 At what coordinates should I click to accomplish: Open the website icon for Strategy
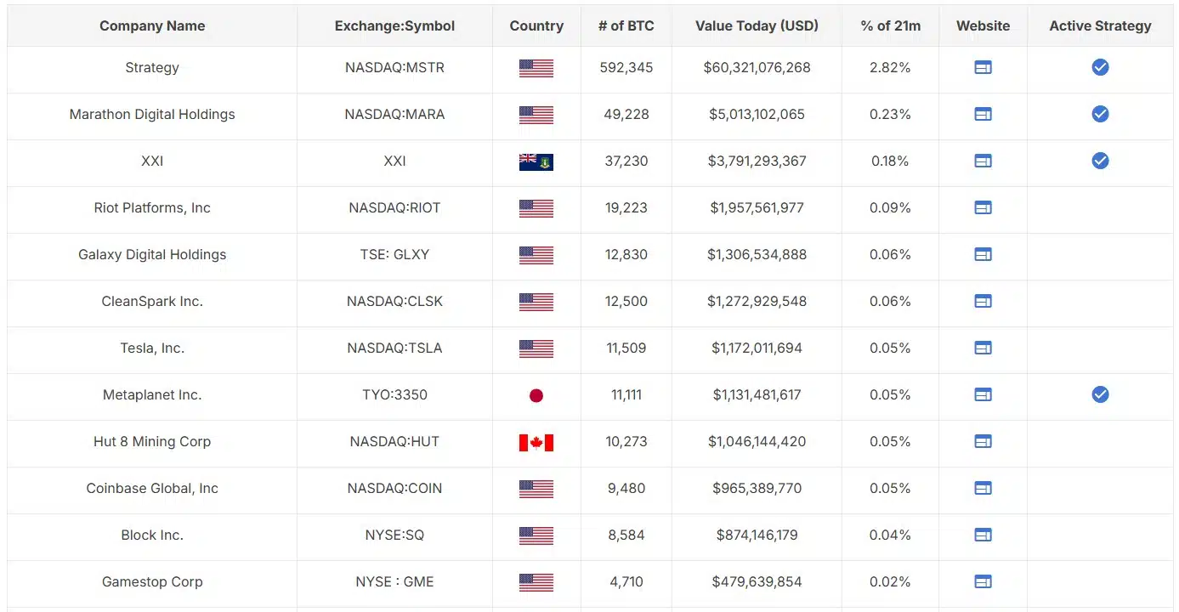(x=983, y=67)
